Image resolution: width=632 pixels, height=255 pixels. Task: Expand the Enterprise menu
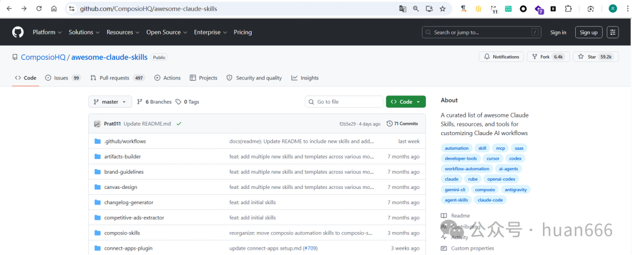coord(211,32)
